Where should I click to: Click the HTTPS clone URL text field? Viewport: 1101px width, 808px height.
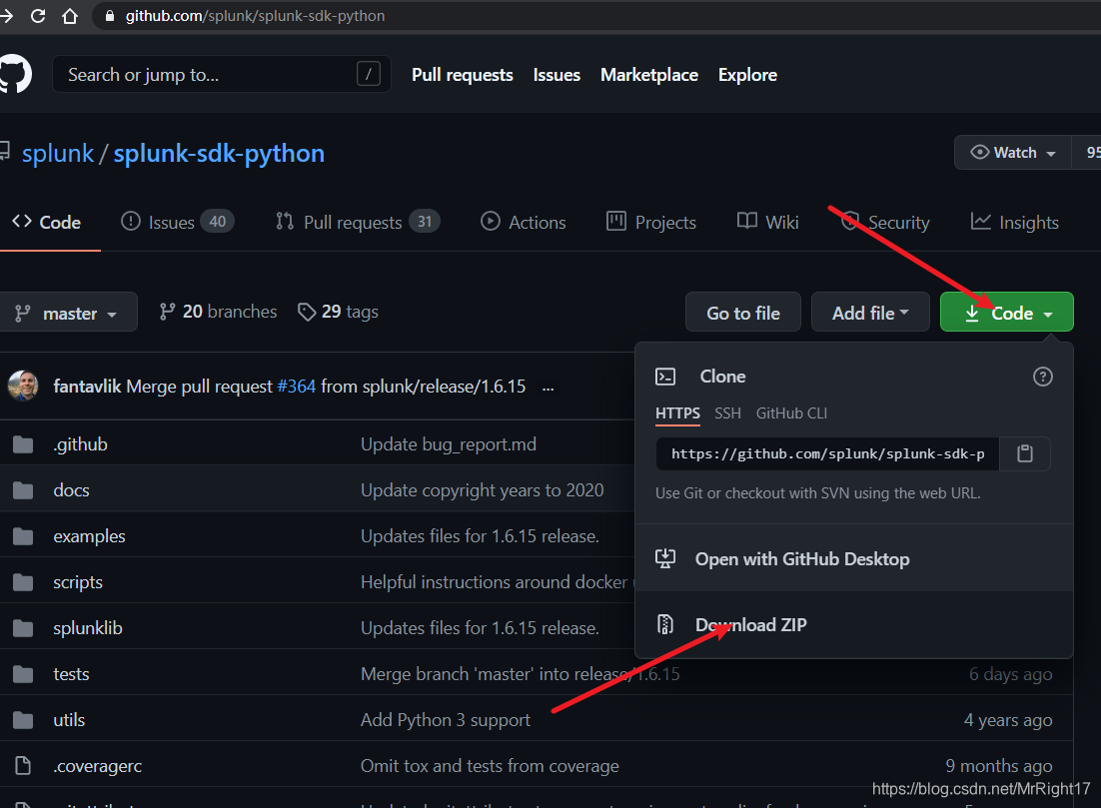[828, 453]
